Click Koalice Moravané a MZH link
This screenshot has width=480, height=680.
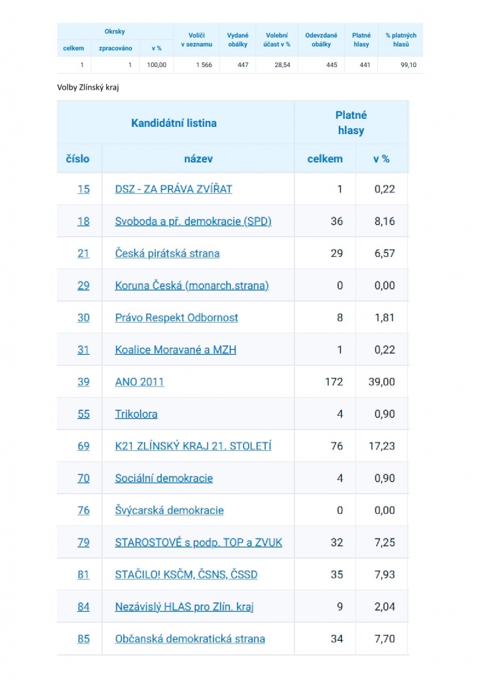click(x=175, y=350)
